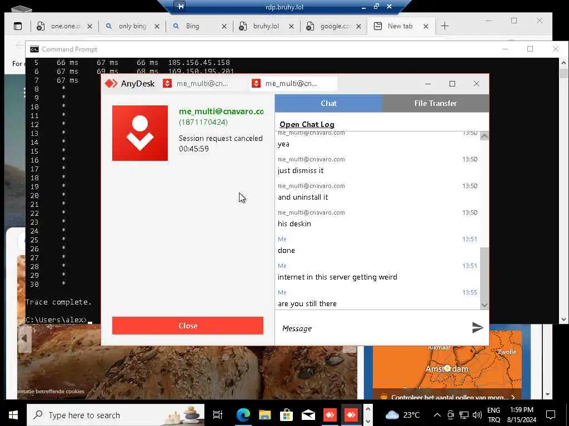The height and width of the screenshot is (426, 569).
Task: Switch to the first AnyDesk taskbar icon
Action: click(330, 415)
